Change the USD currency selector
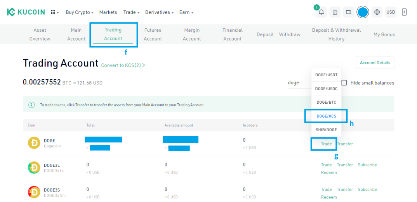Screen dimensions: 417x202 tap(391, 12)
